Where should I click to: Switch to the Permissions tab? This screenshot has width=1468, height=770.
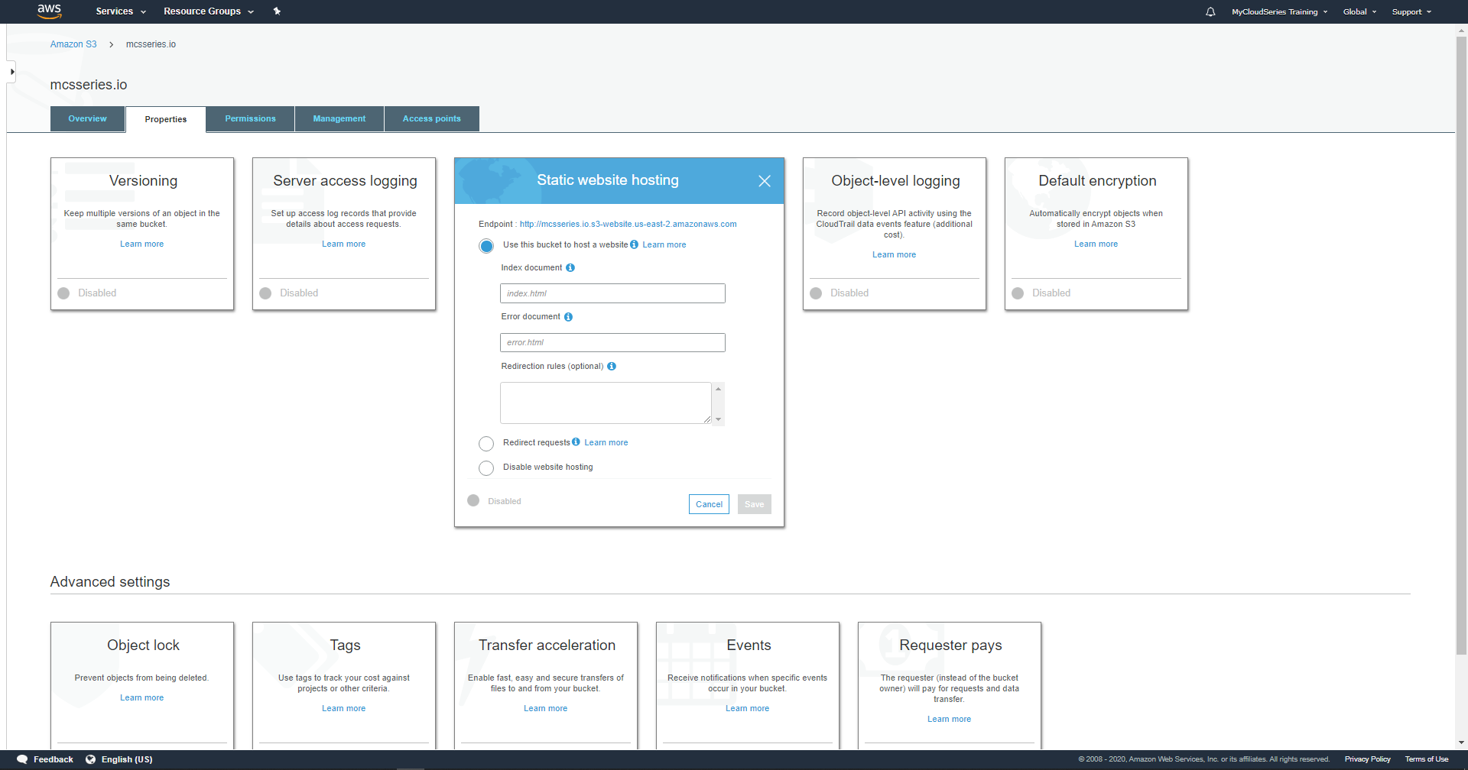250,118
